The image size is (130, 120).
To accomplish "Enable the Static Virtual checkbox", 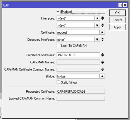I will pos(58,82).
